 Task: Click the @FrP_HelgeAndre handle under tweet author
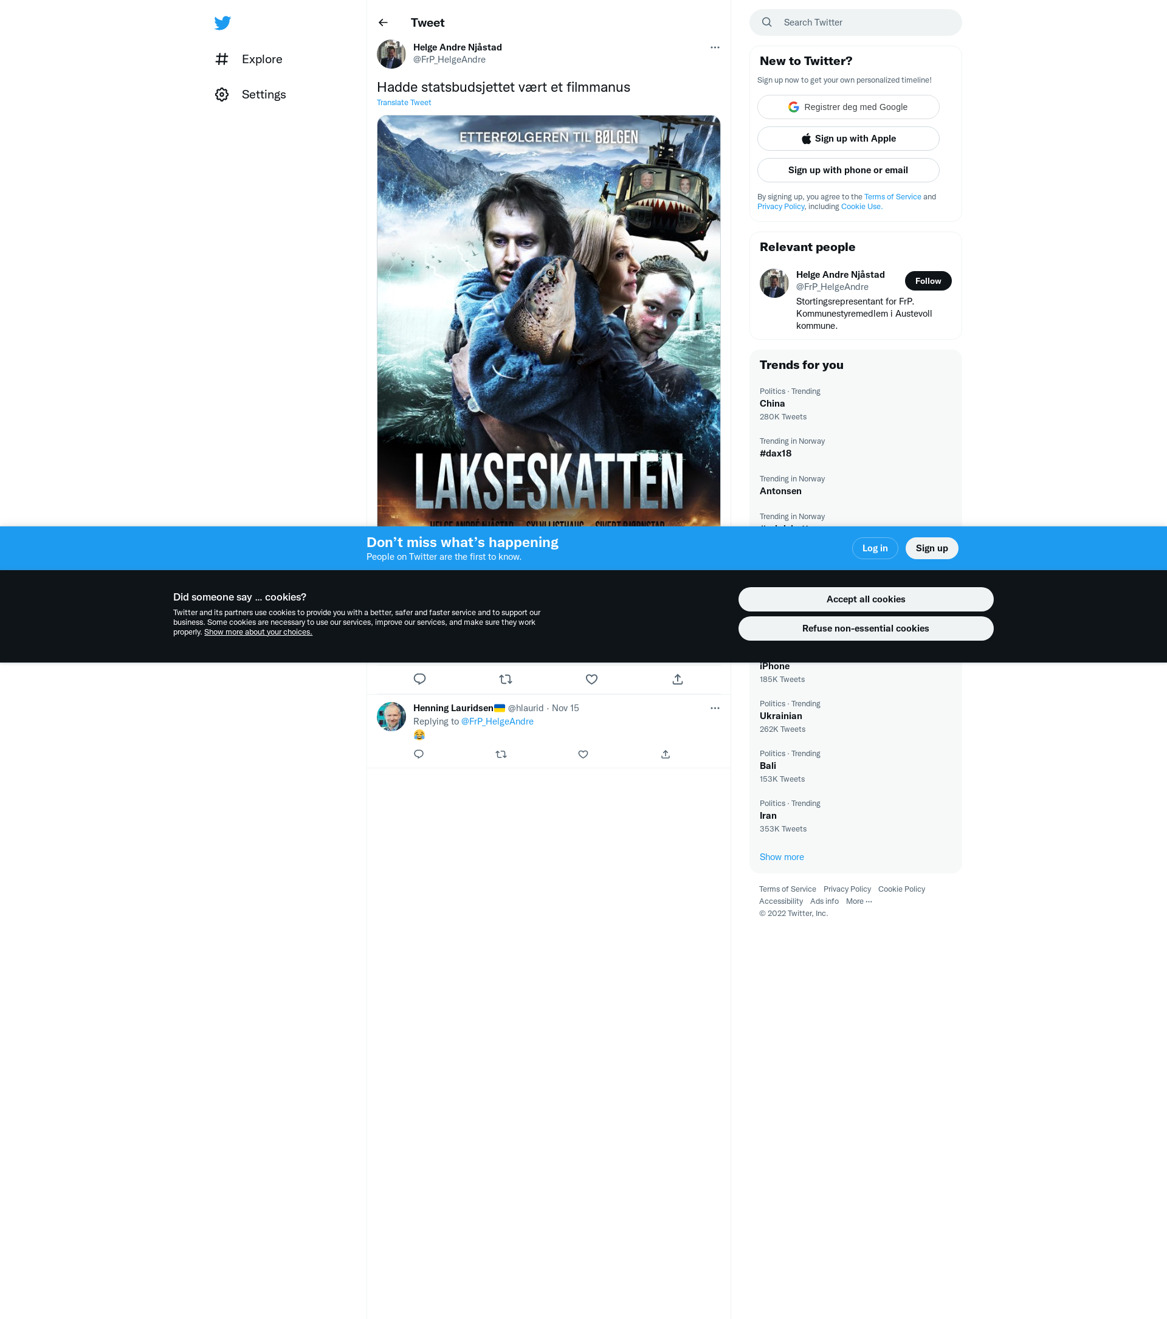point(449,60)
